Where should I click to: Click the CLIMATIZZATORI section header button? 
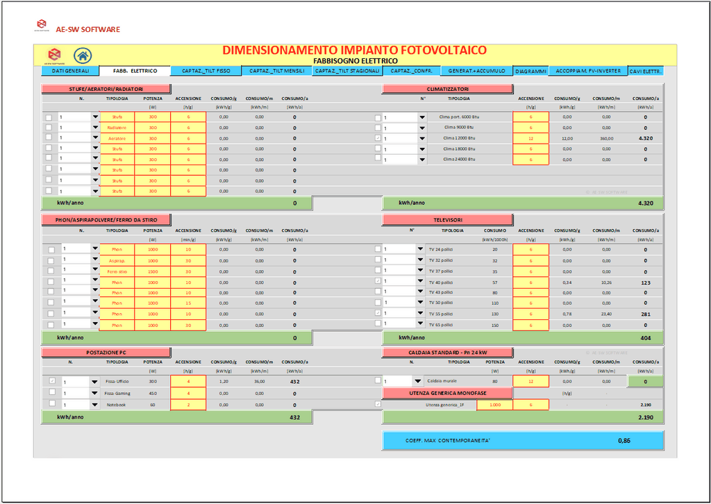tap(447, 89)
